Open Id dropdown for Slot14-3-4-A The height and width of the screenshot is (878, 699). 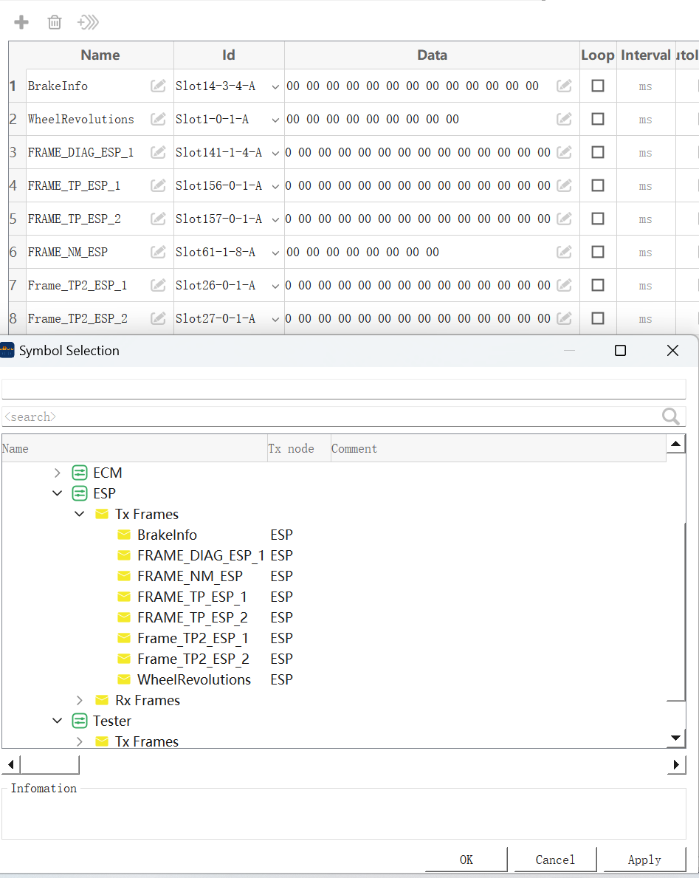(x=275, y=87)
